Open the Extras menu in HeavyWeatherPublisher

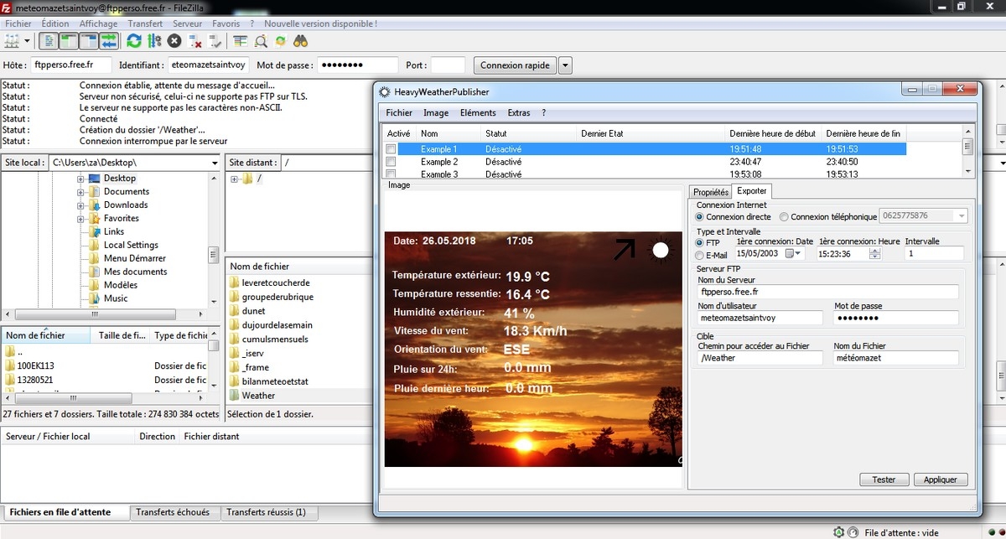(x=519, y=113)
